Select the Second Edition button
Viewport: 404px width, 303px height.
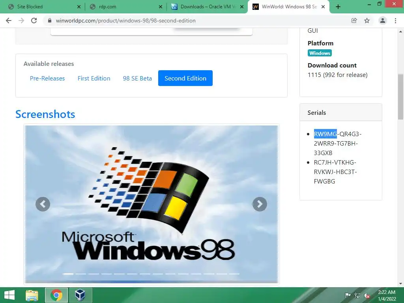185,78
